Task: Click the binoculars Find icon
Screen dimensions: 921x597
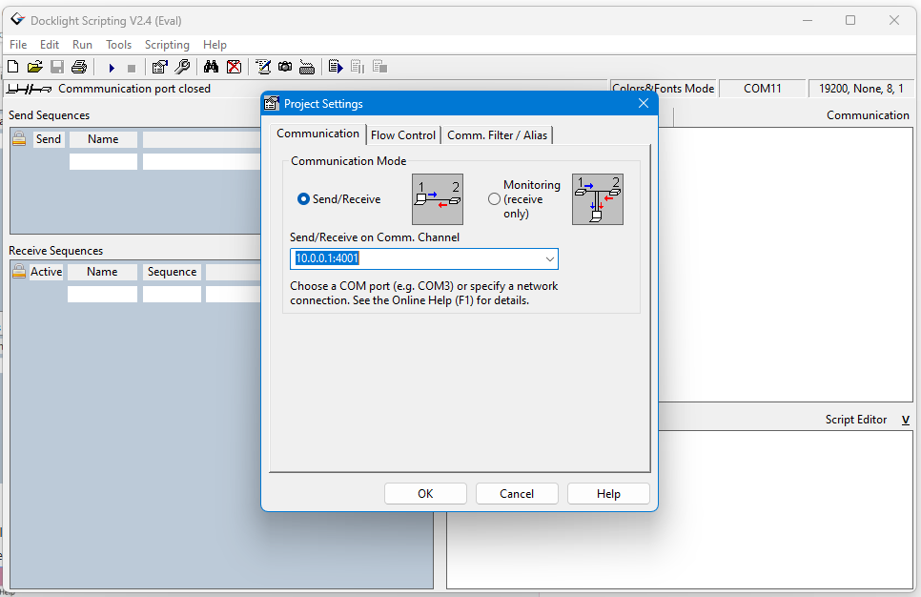Action: [212, 67]
